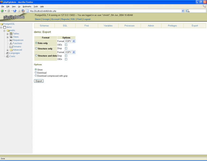This screenshot has width=207, height=161.
Task: Click the Functions fx icon
Action: (x=11, y=43)
